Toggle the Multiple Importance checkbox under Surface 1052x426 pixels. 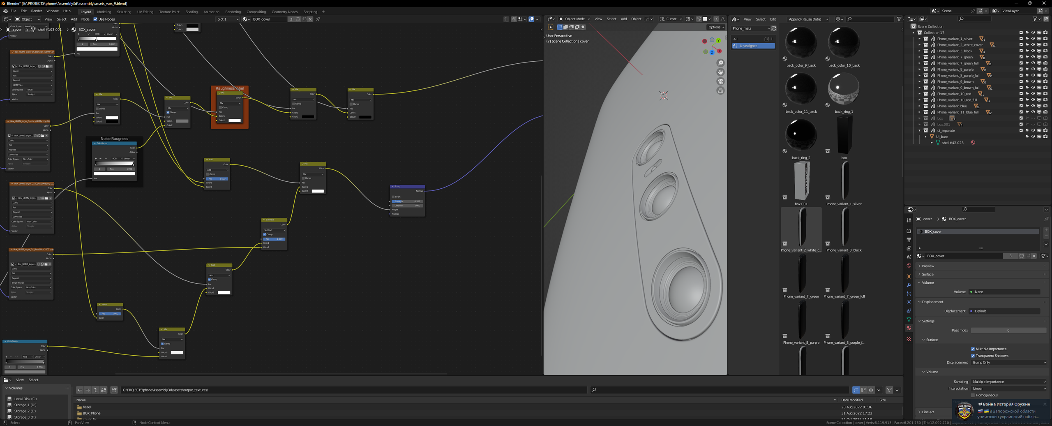click(x=973, y=349)
